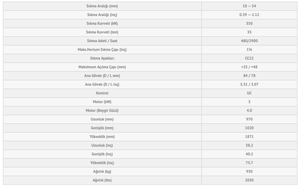
Task: Select the 350 value cell
Action: [x=249, y=24]
